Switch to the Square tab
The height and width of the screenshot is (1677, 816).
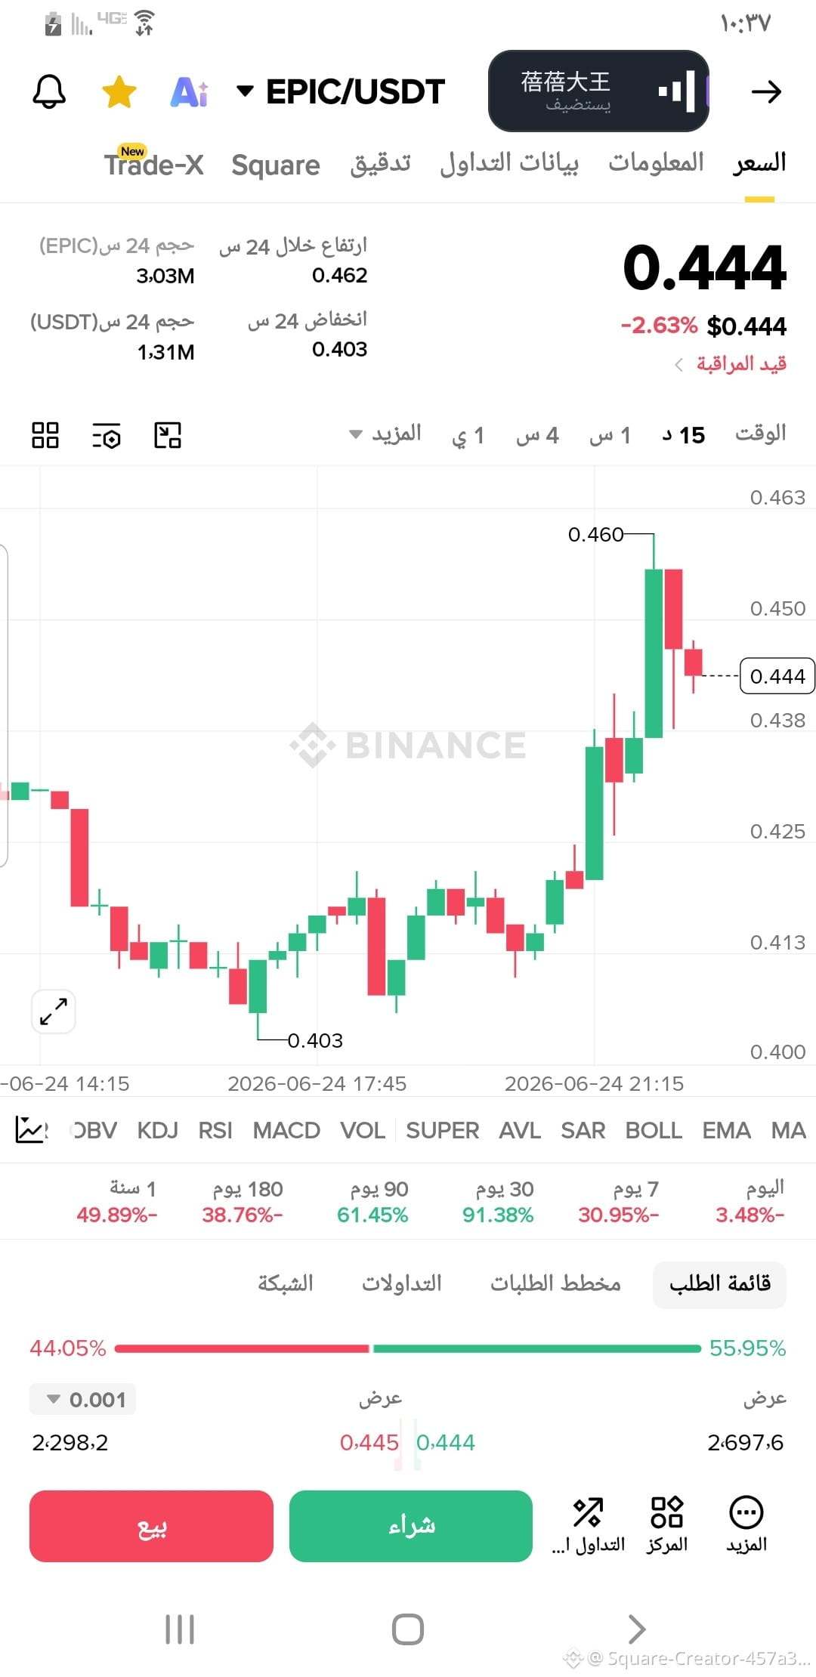(x=276, y=165)
